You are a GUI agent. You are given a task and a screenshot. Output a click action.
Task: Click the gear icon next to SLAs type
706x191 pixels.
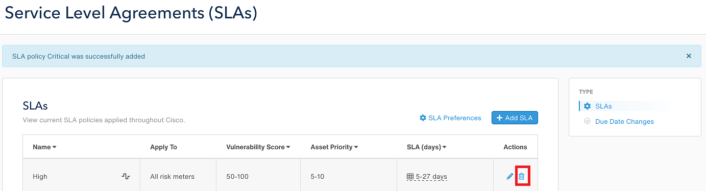[588, 106]
